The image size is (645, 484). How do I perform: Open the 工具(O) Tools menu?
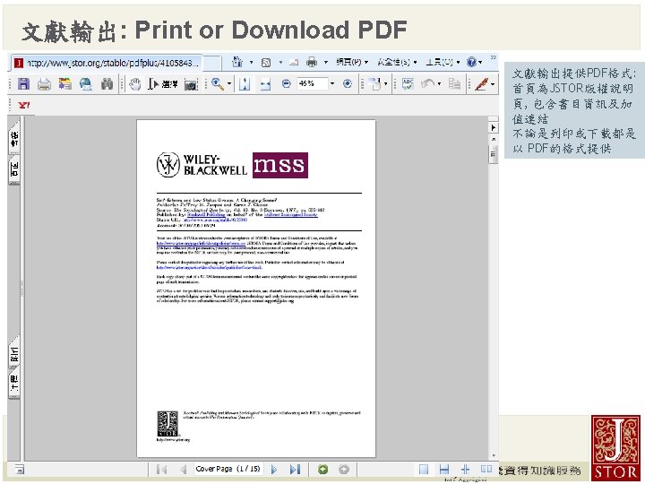tap(443, 62)
